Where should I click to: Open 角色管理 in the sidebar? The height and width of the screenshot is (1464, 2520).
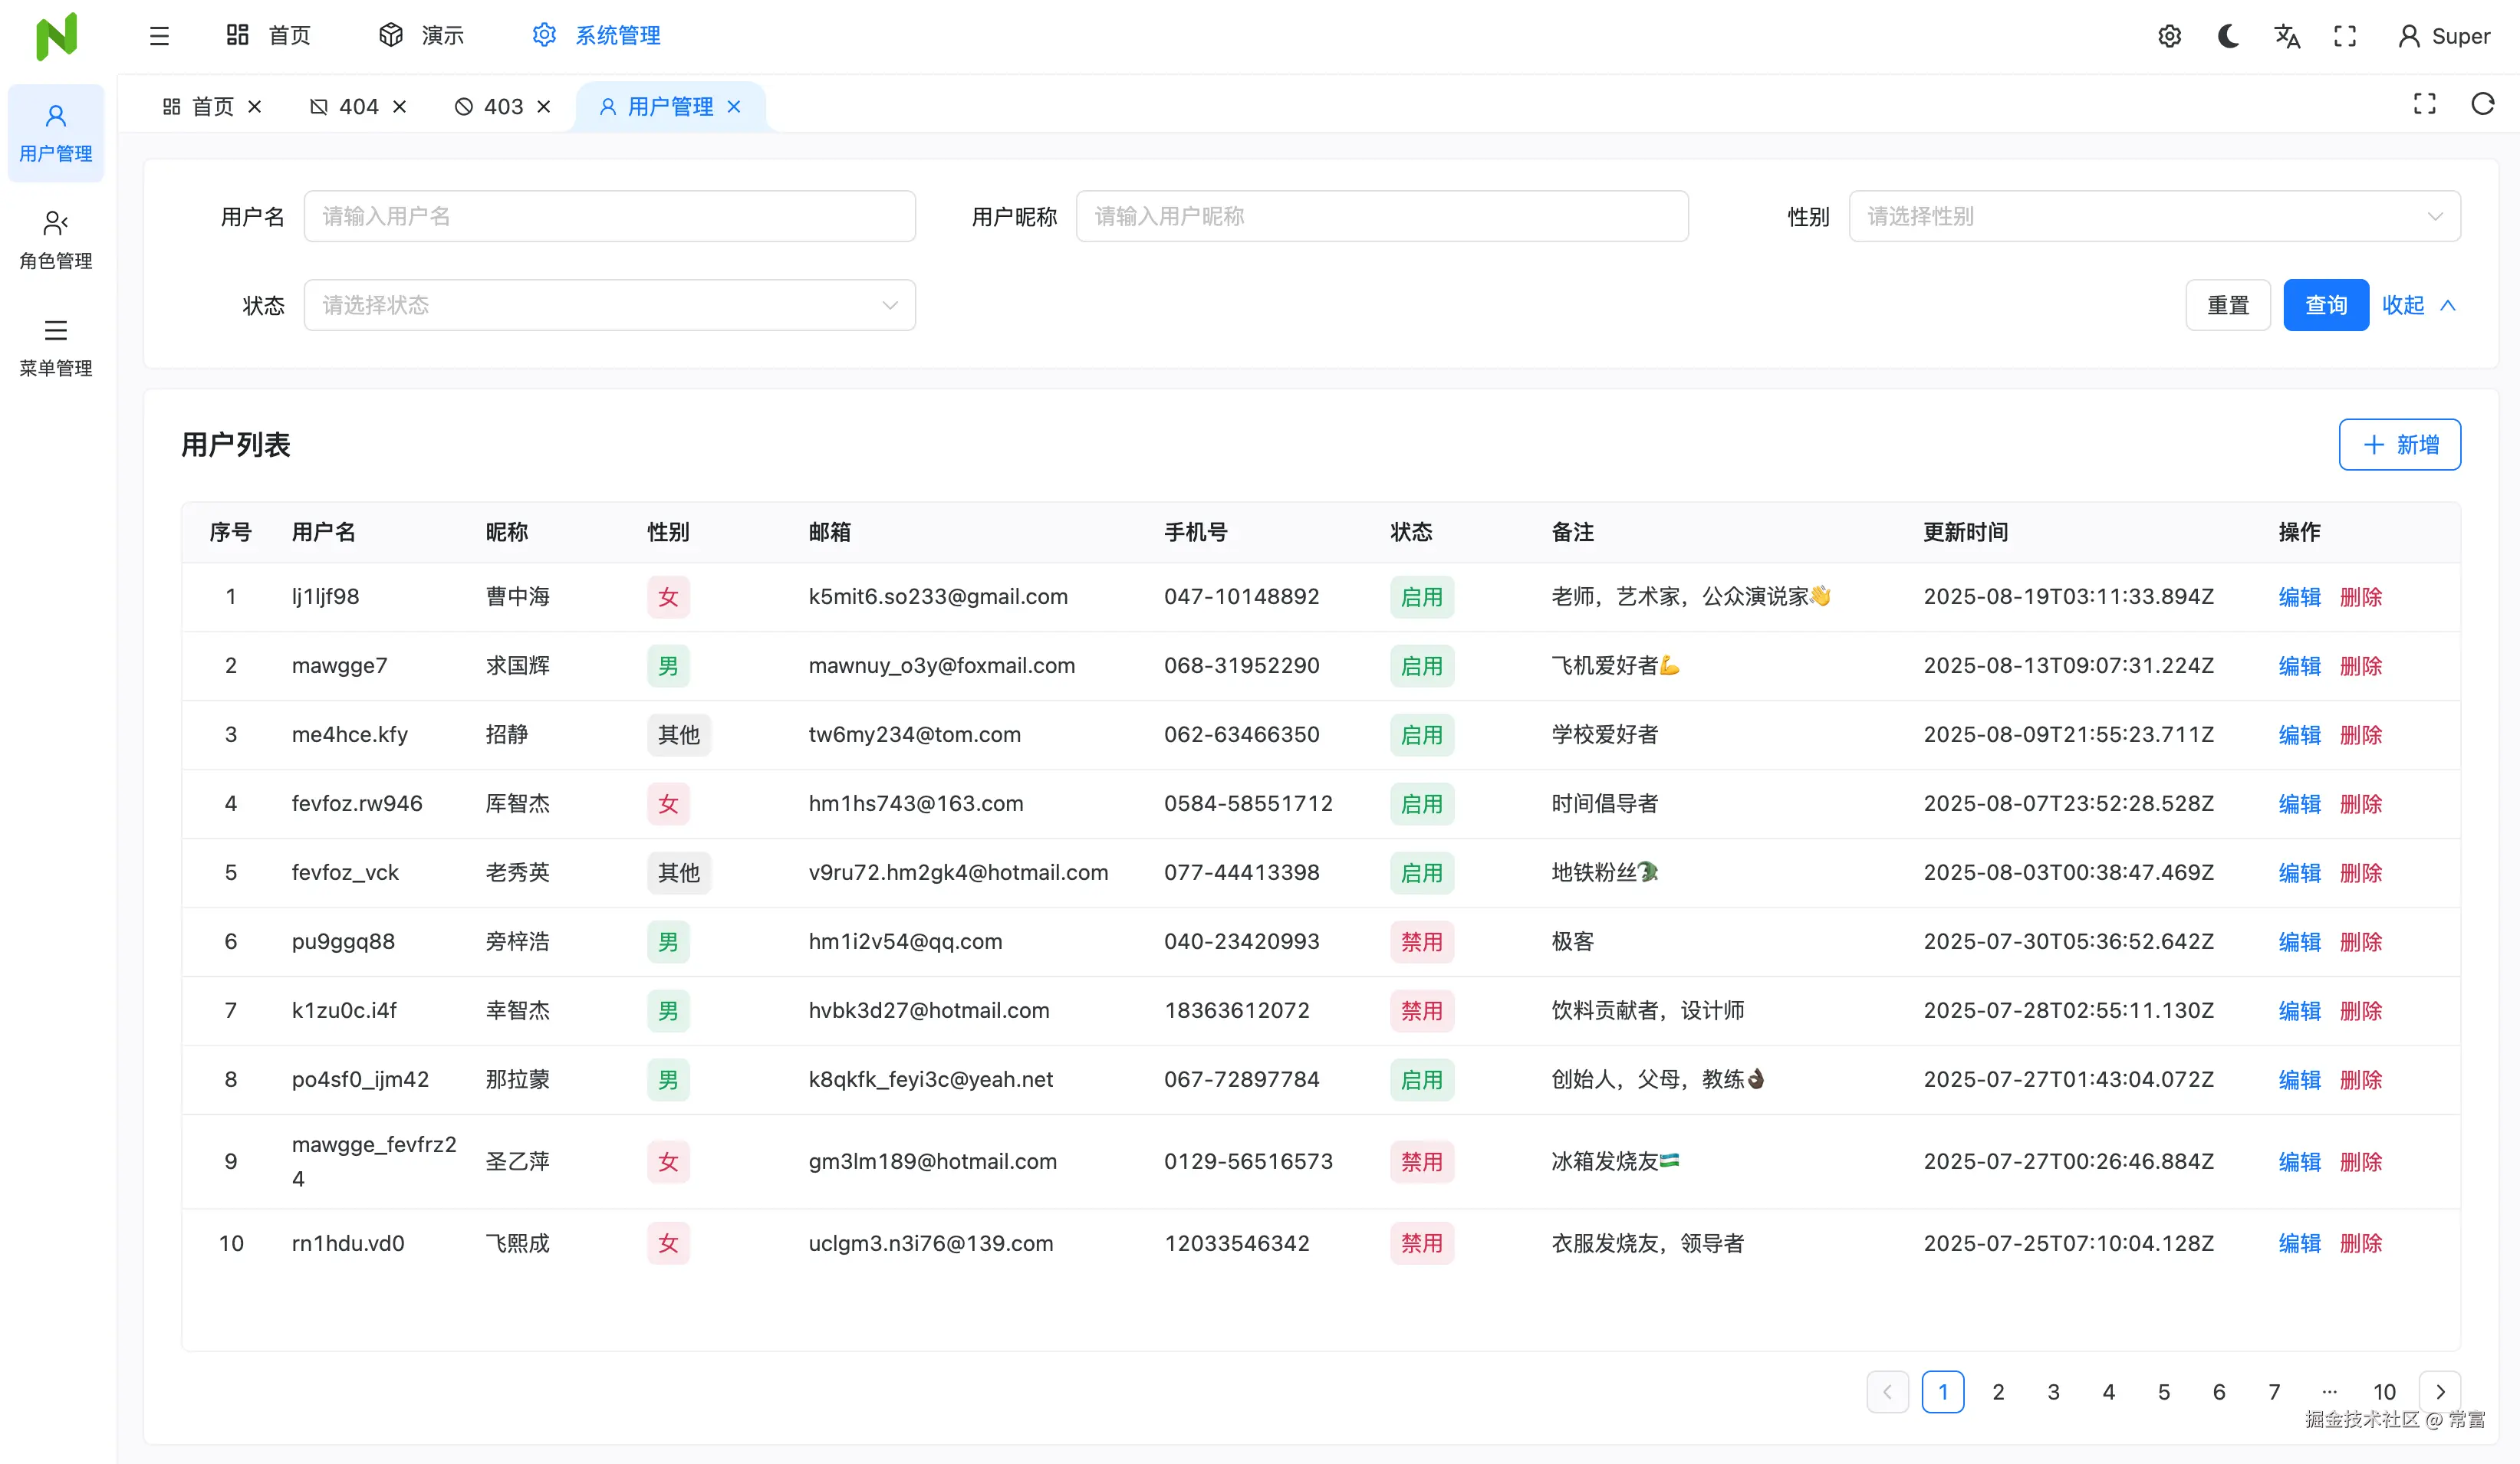click(56, 240)
